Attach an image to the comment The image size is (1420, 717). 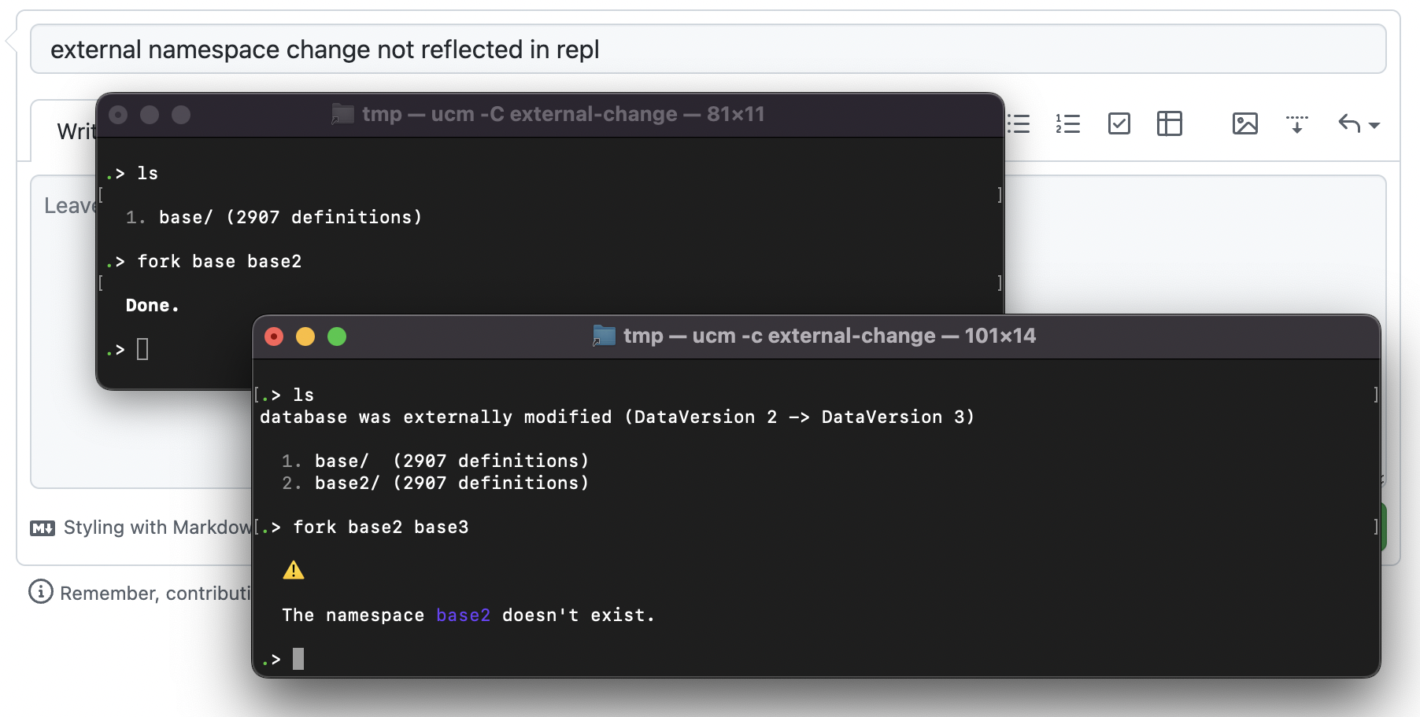tap(1246, 123)
